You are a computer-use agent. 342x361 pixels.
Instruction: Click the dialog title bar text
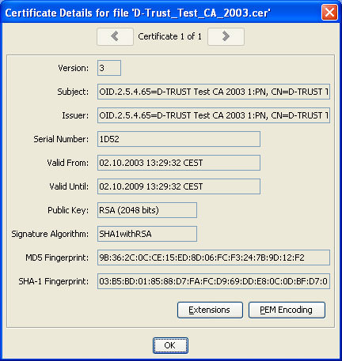point(138,13)
